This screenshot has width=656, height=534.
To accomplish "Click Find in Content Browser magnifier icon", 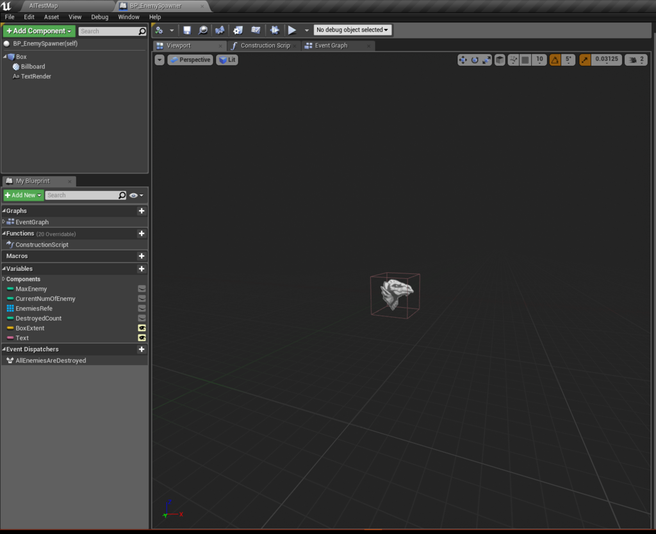I will coord(203,30).
